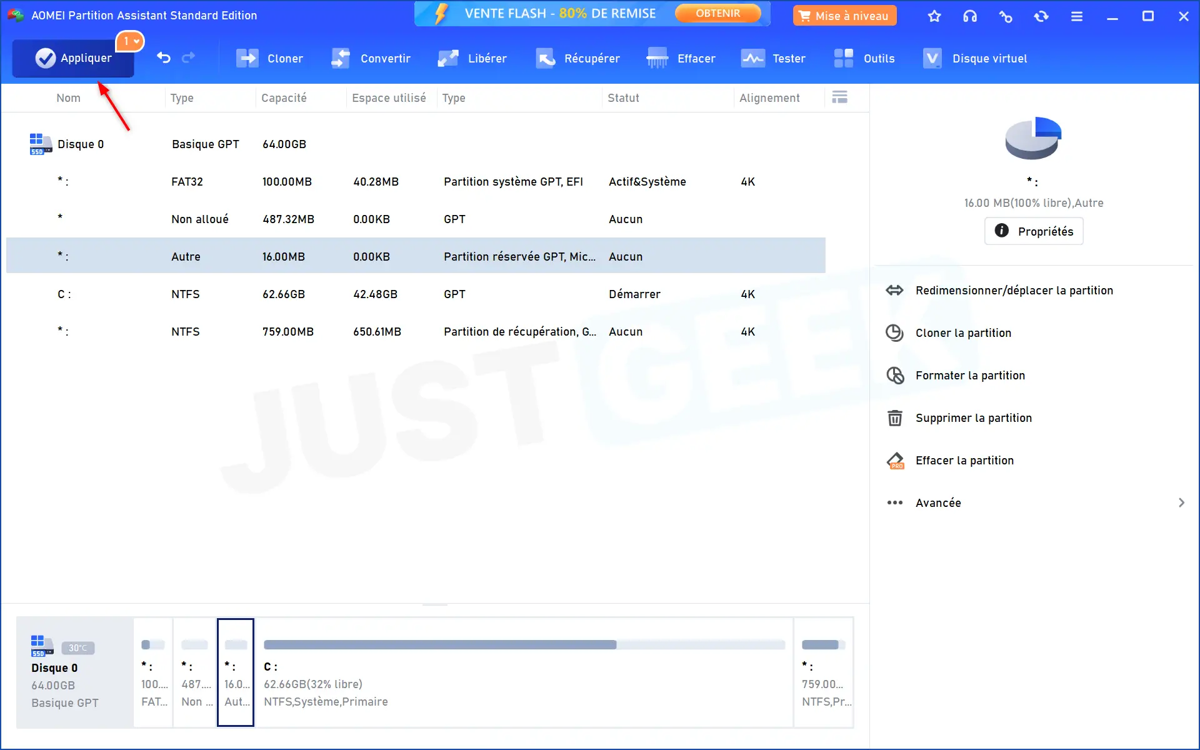Click the refresh icon in title bar
Screen dimensions: 1200x750
[x=1041, y=16]
